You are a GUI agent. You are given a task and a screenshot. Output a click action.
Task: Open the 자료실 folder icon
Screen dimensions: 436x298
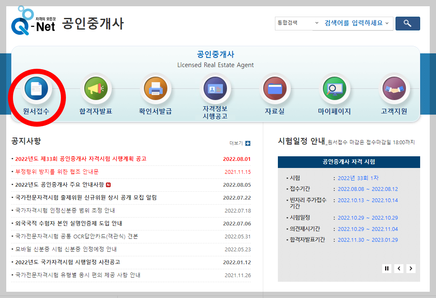pos(275,88)
